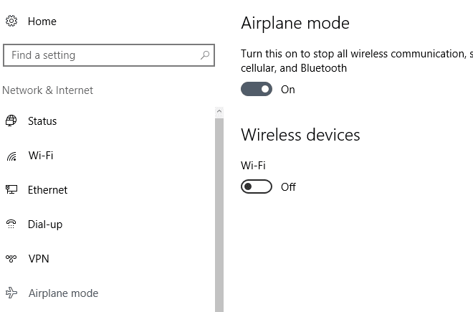Click the sidebar vertical scrollbar thumb
This screenshot has height=312, width=473.
[x=219, y=215]
